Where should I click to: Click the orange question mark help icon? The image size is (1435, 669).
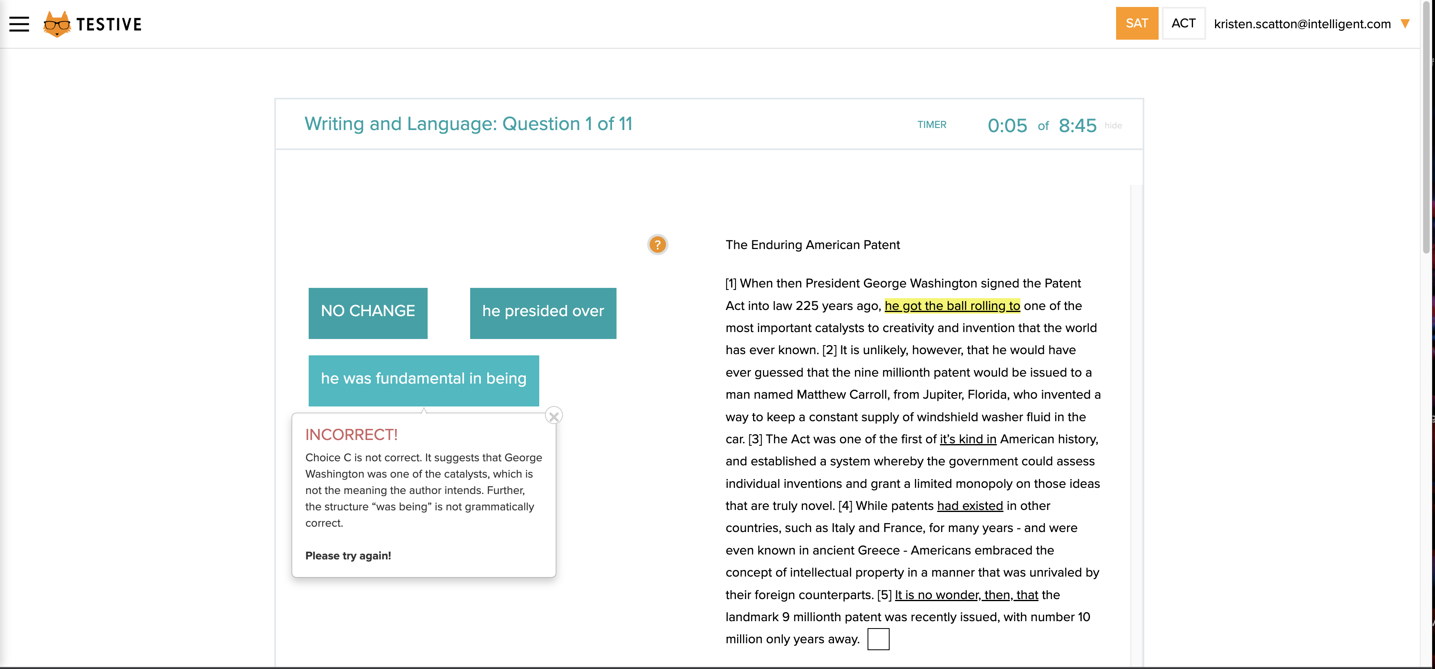657,245
